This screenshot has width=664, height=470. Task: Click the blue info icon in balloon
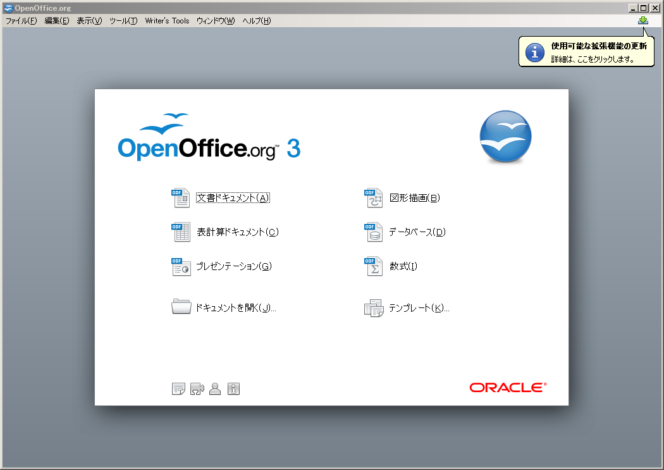click(535, 53)
